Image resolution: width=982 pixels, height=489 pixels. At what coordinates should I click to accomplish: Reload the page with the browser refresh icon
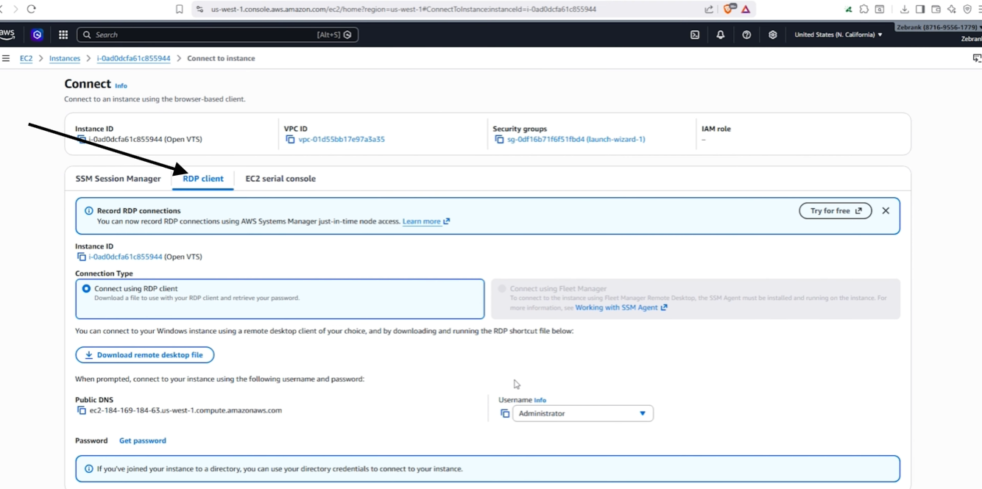(x=31, y=9)
